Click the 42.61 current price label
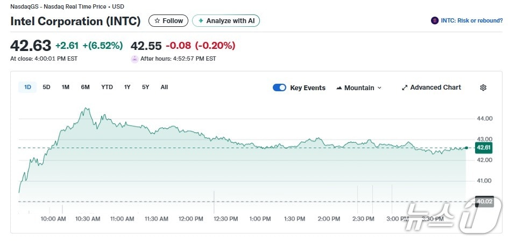 [483, 148]
